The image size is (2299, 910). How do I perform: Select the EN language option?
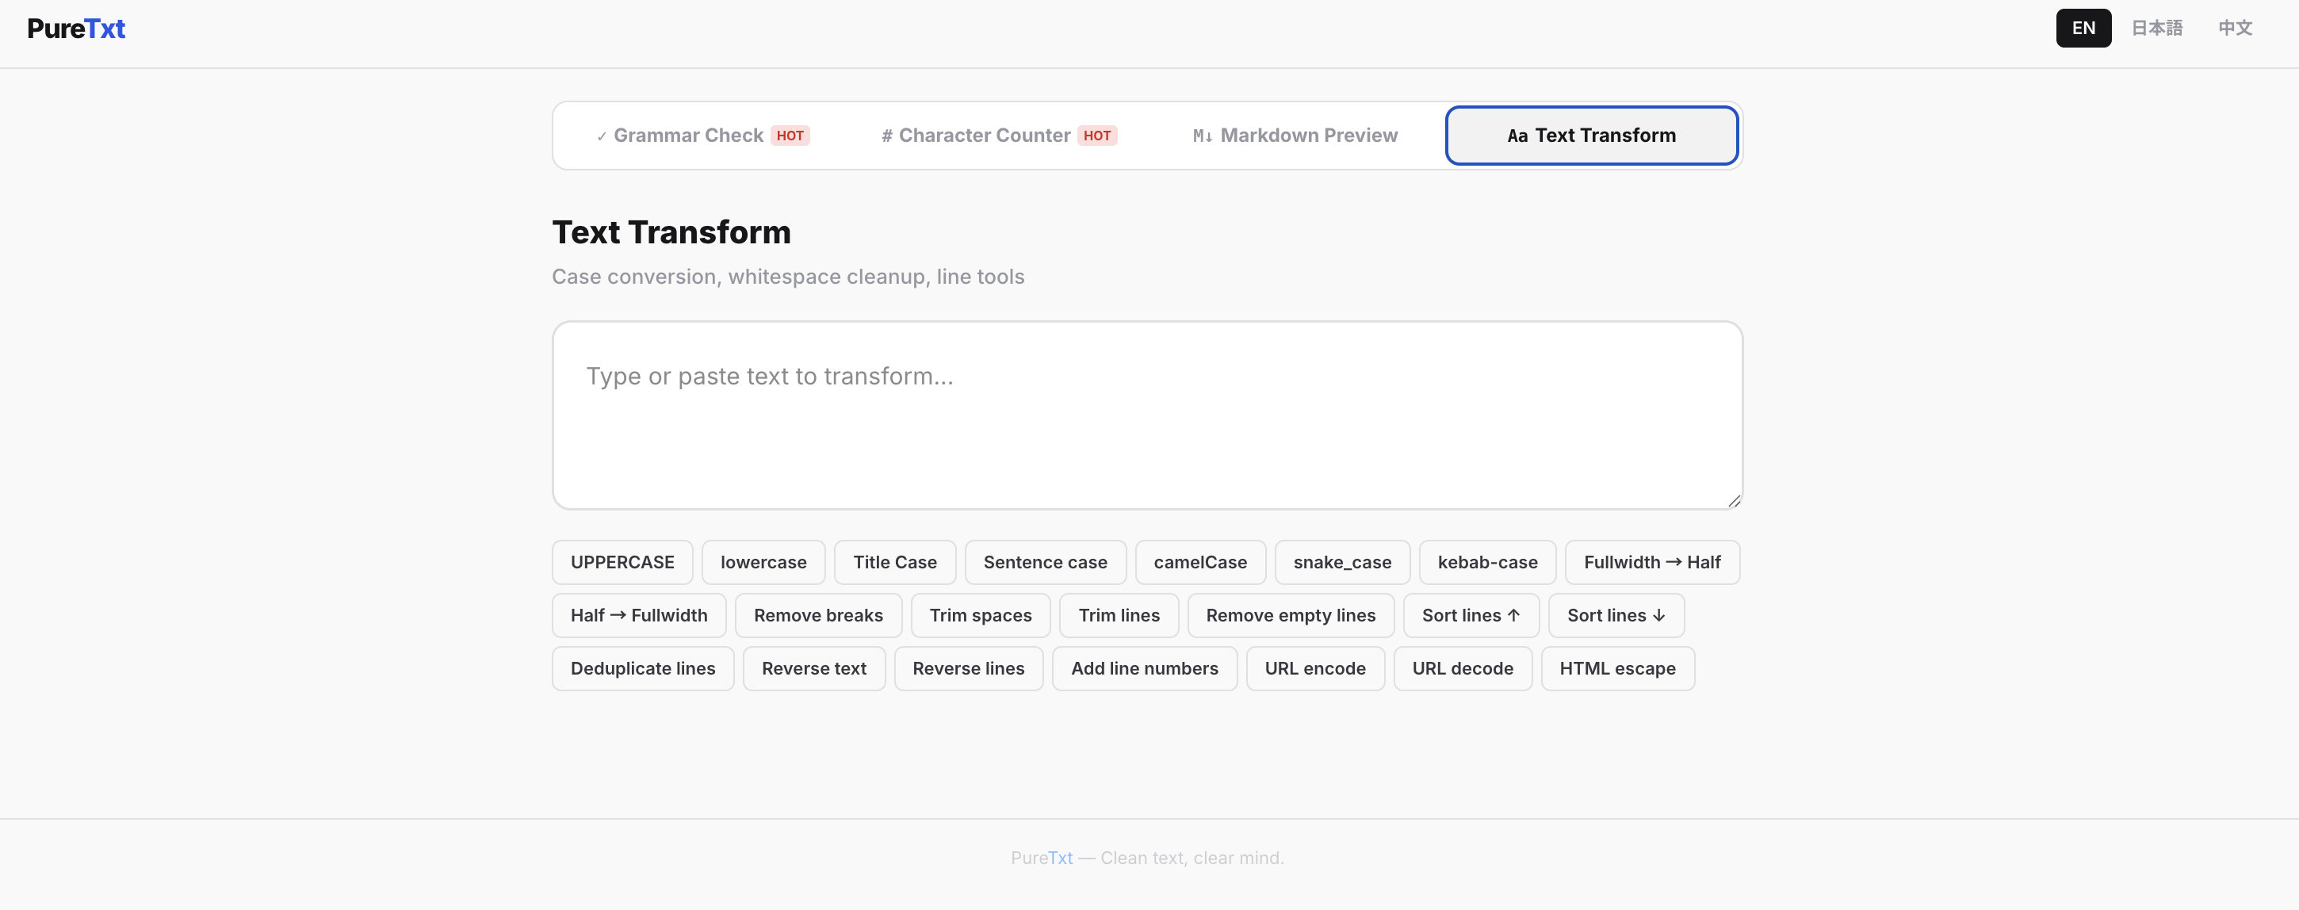pyautogui.click(x=2083, y=28)
